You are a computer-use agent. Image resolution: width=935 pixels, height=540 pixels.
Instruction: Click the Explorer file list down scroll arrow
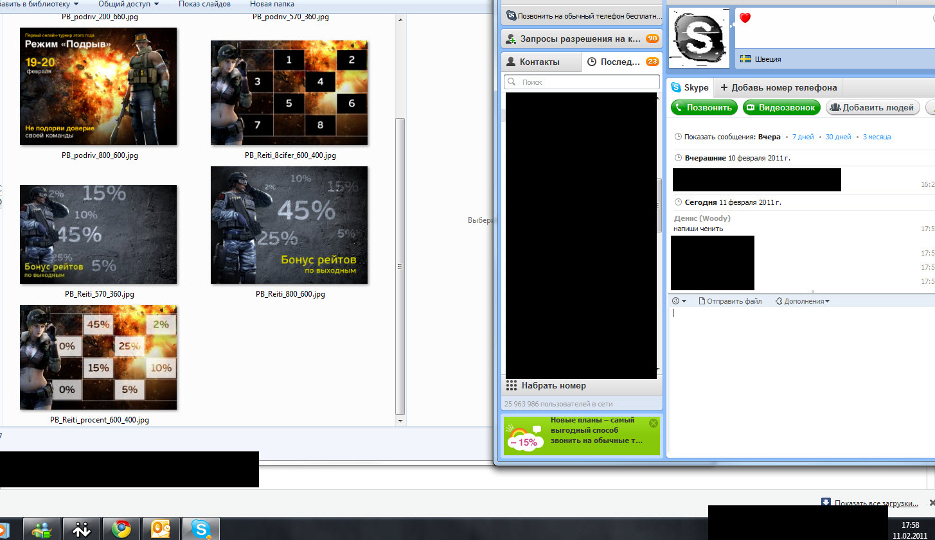(x=400, y=421)
